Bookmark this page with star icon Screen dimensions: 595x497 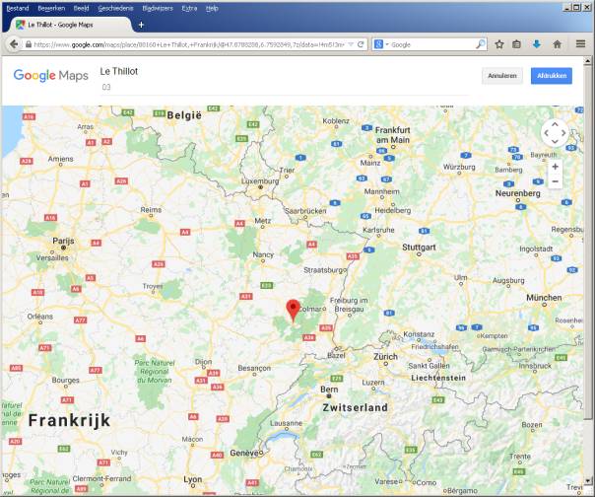pyautogui.click(x=499, y=44)
